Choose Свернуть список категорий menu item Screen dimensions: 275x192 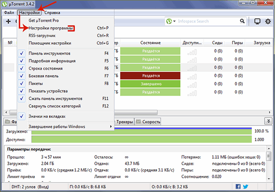click(65, 106)
